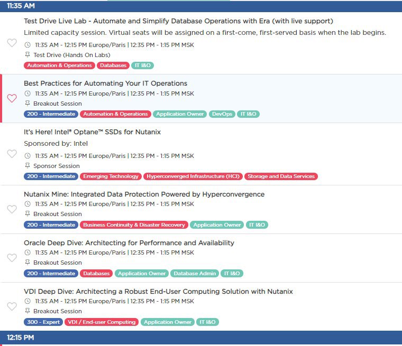The width and height of the screenshot is (402, 346).
Task: Open Test Drive Live Lab Era session title
Action: click(178, 21)
